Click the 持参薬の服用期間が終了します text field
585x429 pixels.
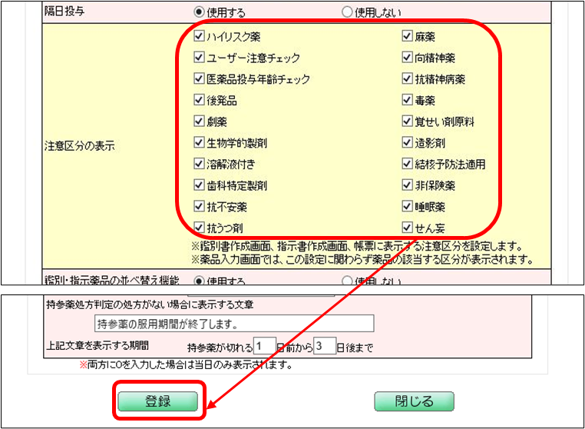point(233,322)
